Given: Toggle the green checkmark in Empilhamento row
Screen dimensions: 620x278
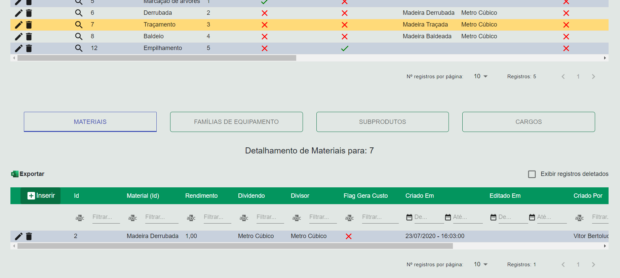Looking at the screenshot, I should (345, 48).
